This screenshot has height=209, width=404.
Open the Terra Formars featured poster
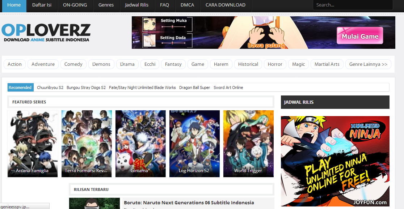click(x=87, y=144)
